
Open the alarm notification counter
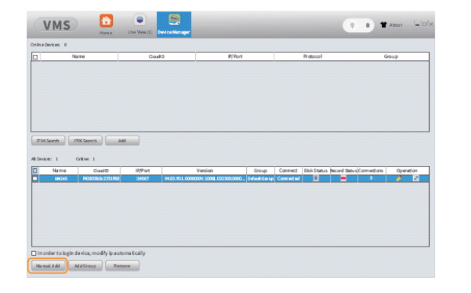pyautogui.click(x=358, y=25)
